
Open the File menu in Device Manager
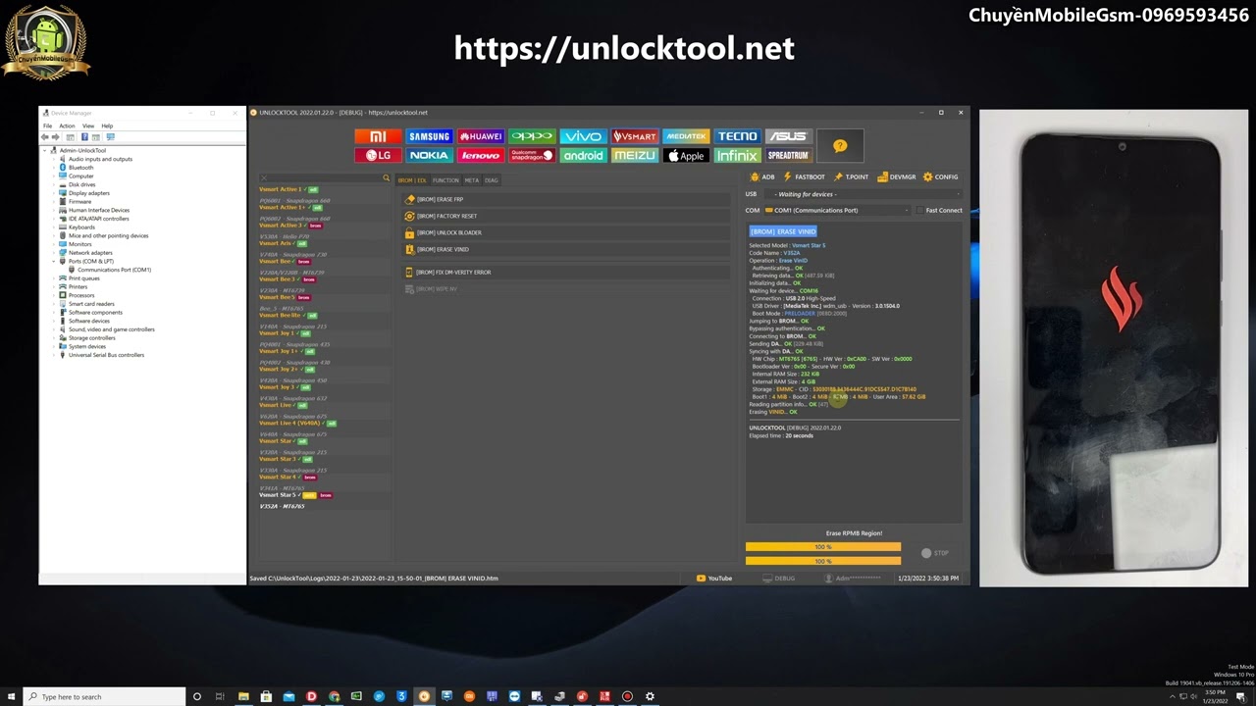(x=47, y=126)
